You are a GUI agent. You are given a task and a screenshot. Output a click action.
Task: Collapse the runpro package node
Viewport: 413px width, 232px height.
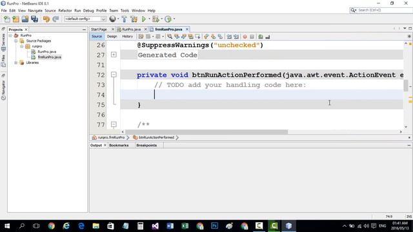click(x=22, y=46)
